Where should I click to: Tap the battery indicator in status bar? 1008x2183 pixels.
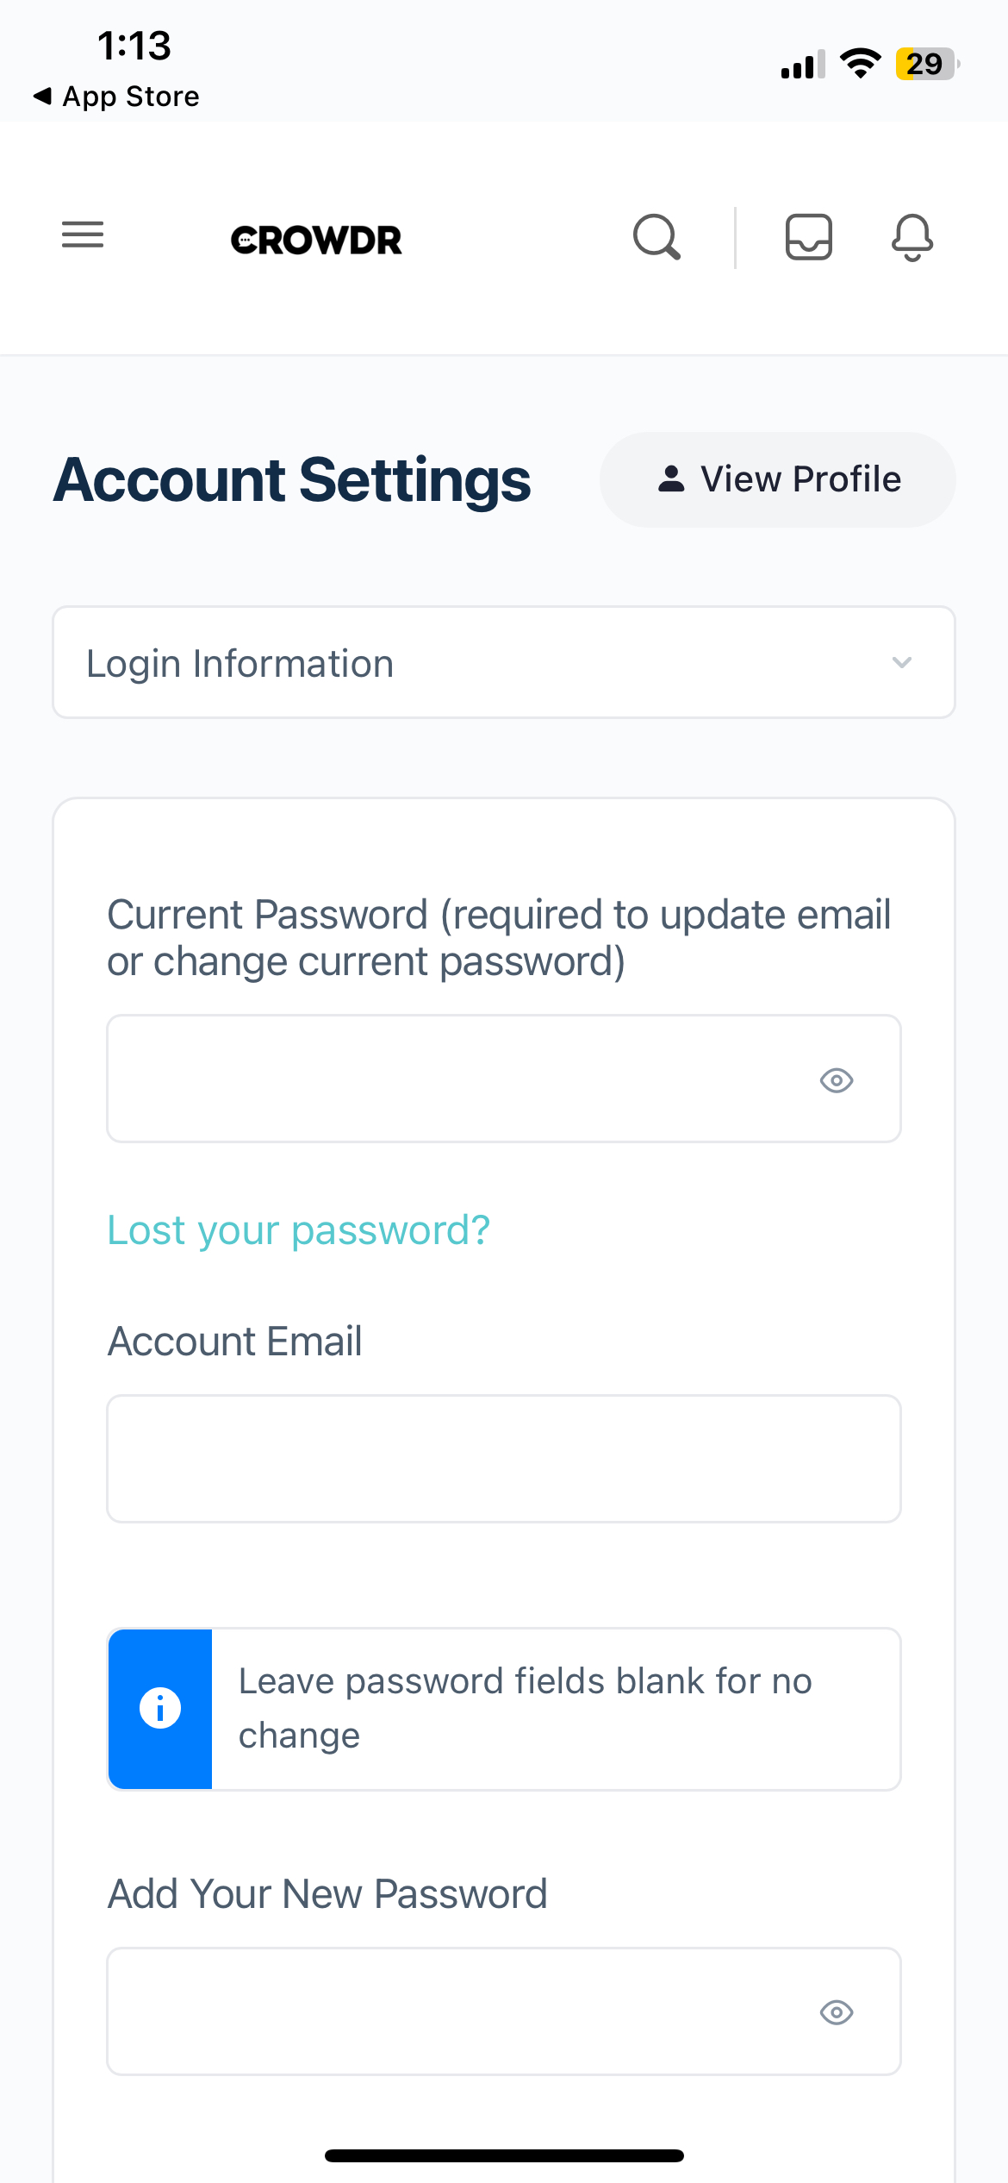tap(926, 64)
